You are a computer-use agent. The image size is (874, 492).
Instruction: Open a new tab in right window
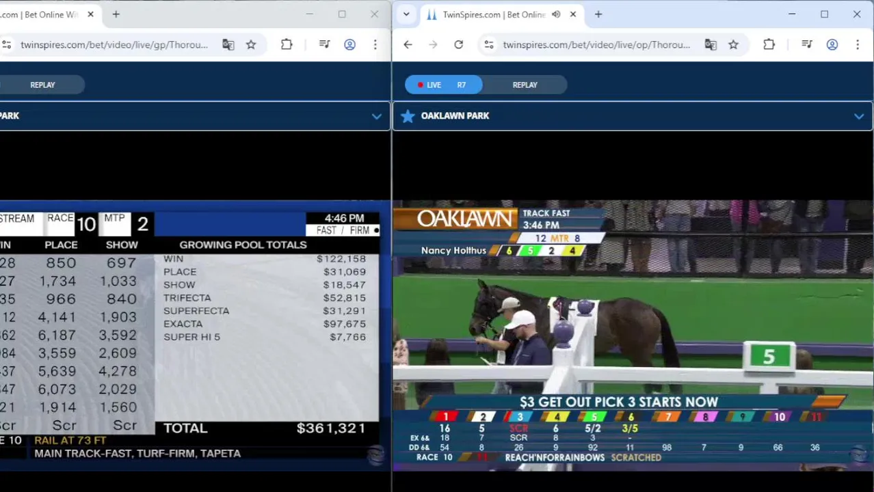point(598,14)
